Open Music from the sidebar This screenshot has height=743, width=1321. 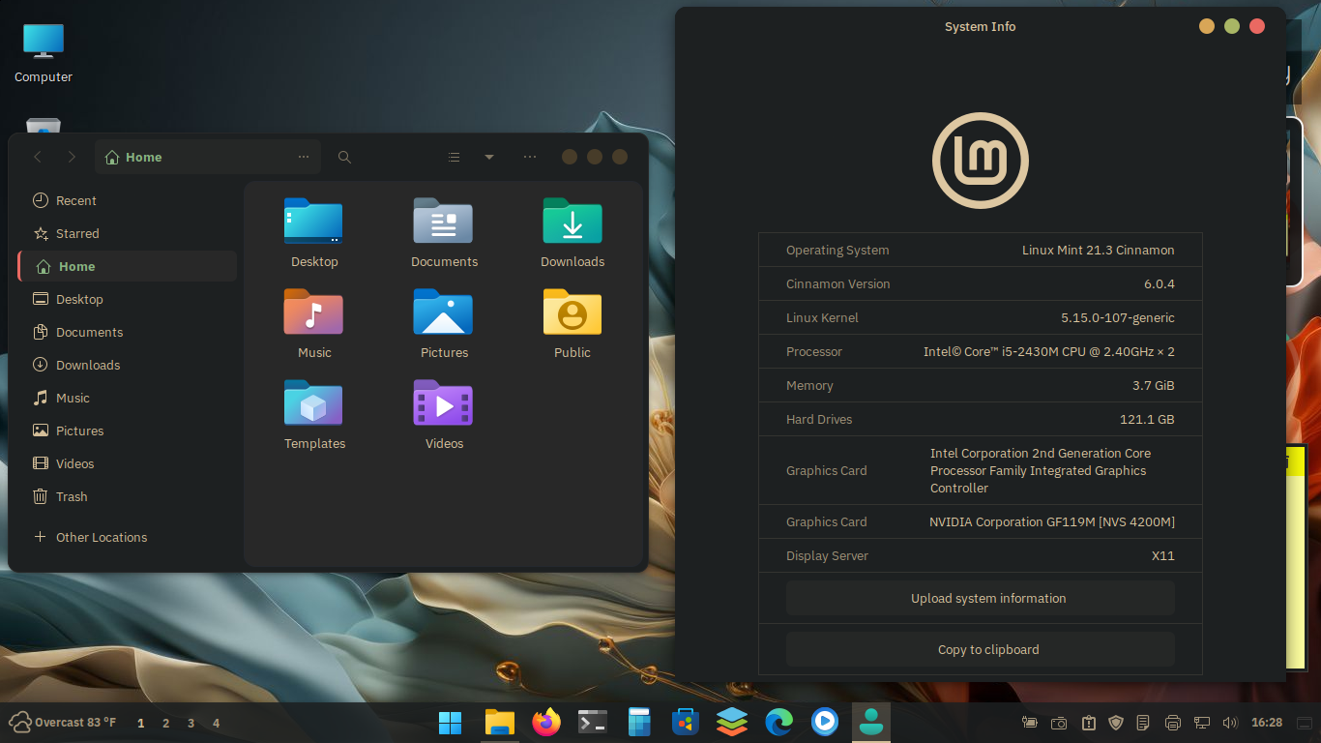tap(128, 399)
